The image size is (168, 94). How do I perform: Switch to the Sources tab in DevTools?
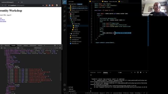pos(19,45)
